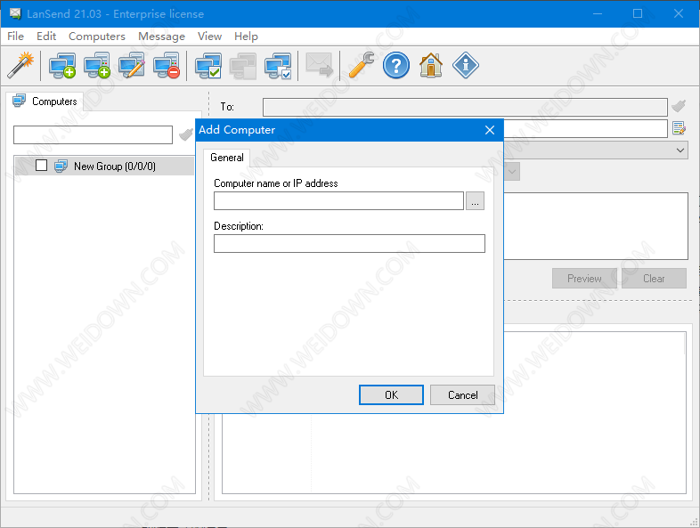This screenshot has width=700, height=528.
Task: Click the Send message envelope icon
Action: [319, 65]
